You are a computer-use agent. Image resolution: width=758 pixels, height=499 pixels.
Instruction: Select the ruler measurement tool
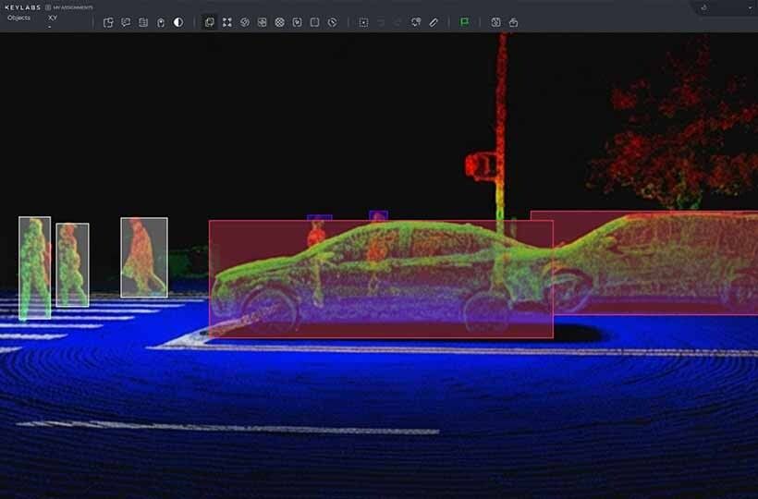click(434, 22)
